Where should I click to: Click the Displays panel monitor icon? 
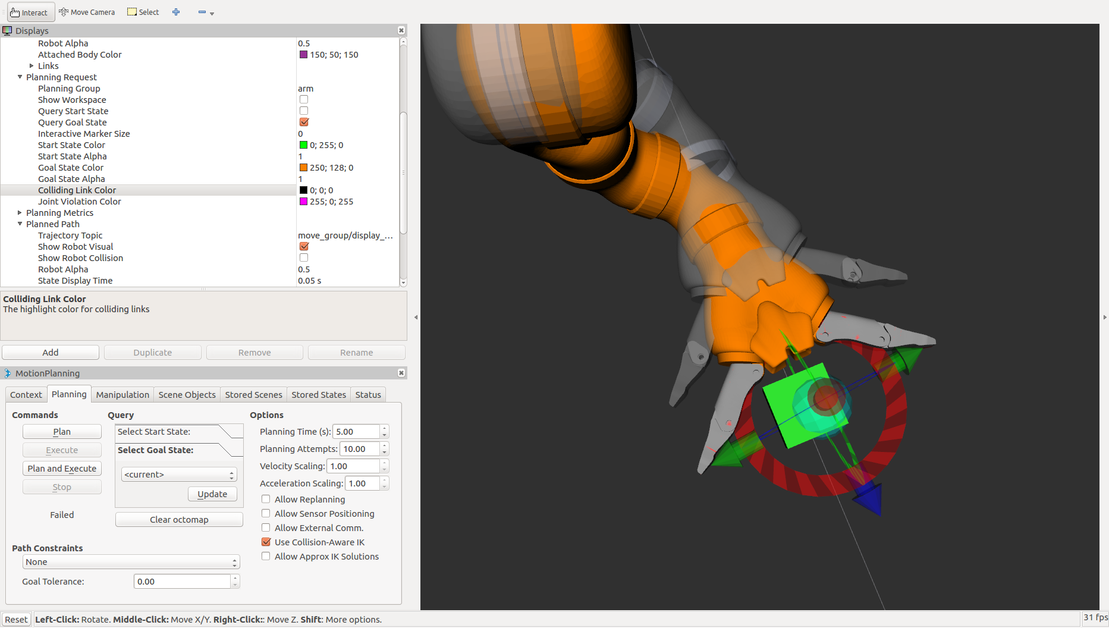point(7,30)
